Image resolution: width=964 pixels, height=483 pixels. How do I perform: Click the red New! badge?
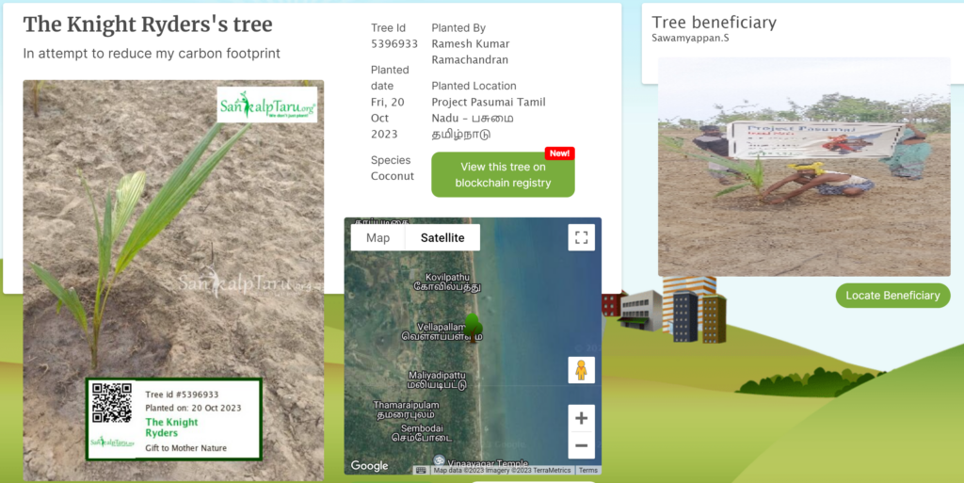pyautogui.click(x=559, y=153)
